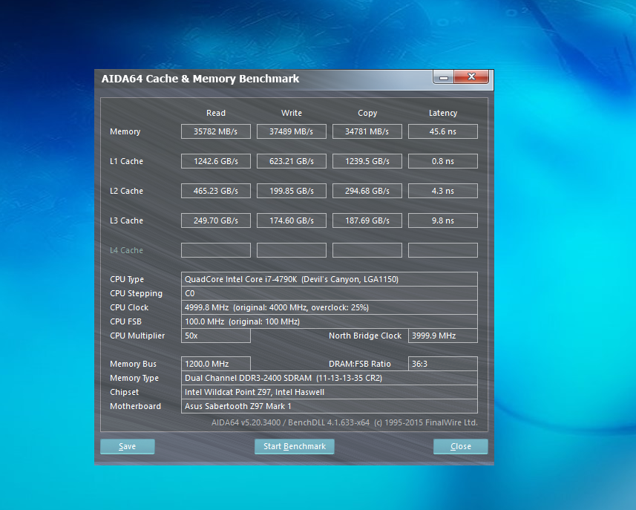
Task: Click the L1 Cache row label
Action: pos(126,161)
